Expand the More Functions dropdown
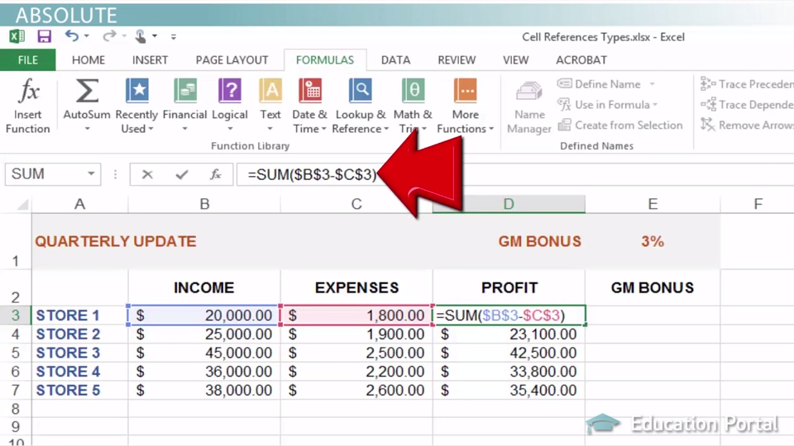 (465, 105)
